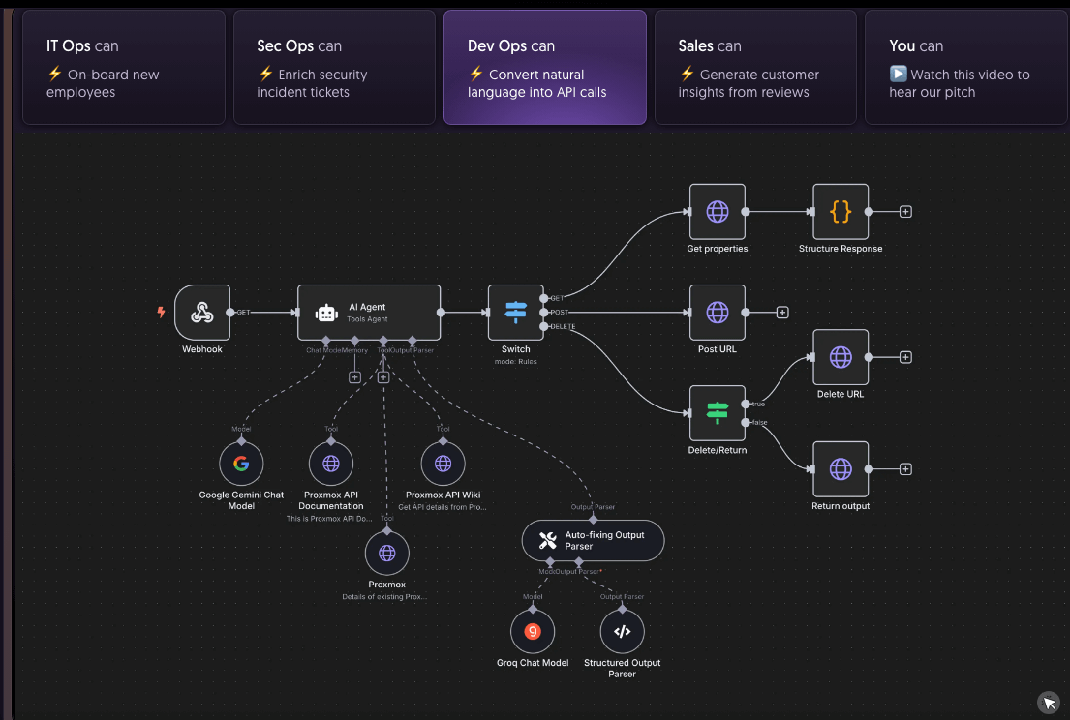
Task: Add node after Structure Response output
Action: point(905,212)
